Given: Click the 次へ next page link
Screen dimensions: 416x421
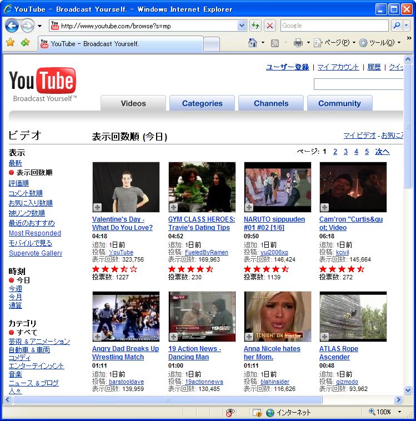Looking at the screenshot, I should click(x=383, y=152).
